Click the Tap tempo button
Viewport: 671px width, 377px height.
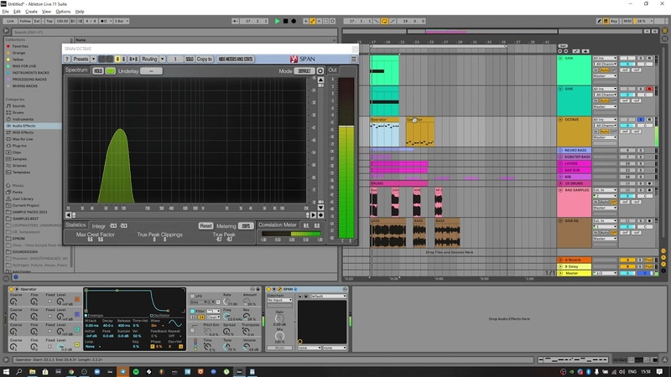49,21
